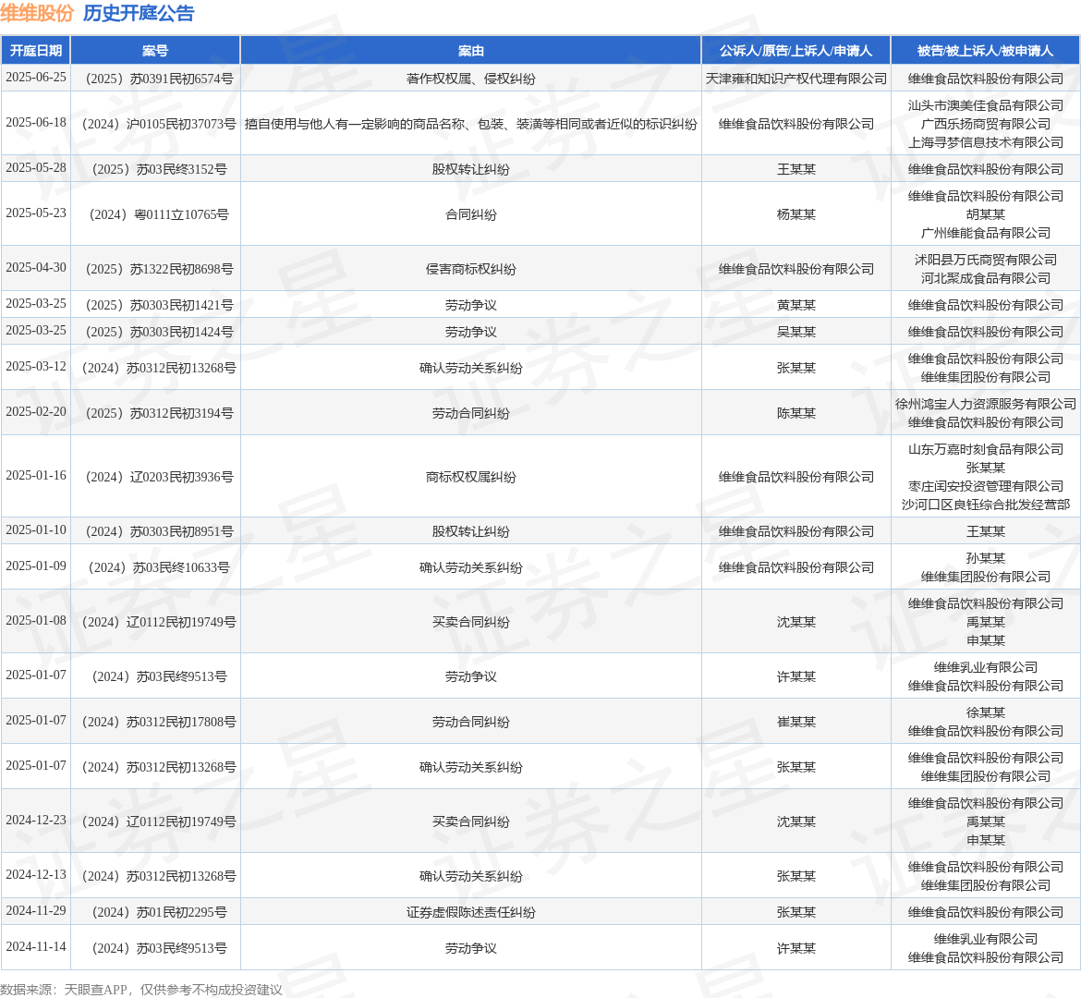Click plaintiff 陈某某

pos(796,413)
